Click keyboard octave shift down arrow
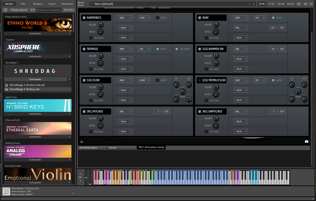Viewport: 316px width, 201px height. pyautogui.click(x=81, y=181)
